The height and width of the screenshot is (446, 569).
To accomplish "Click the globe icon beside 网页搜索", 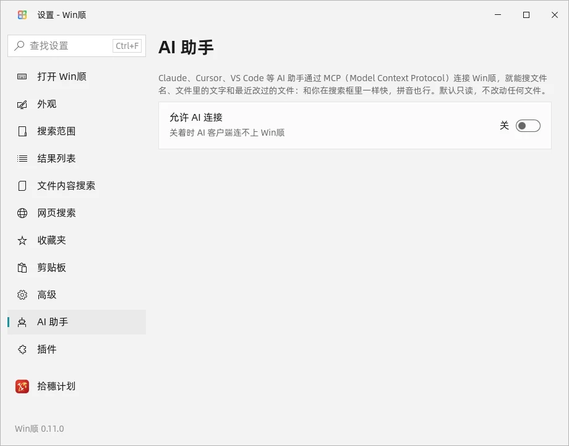I will click(22, 213).
